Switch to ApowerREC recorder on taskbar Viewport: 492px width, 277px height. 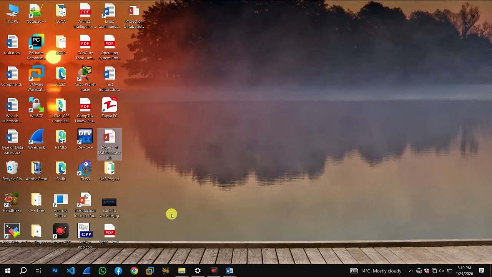click(x=214, y=271)
